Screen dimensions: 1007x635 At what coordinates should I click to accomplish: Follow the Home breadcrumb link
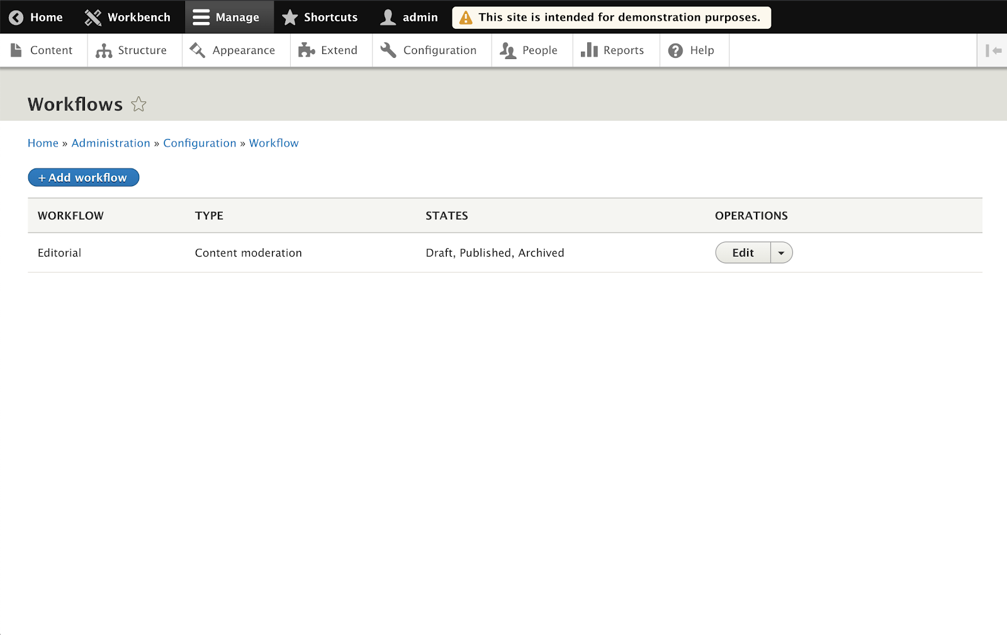[43, 143]
